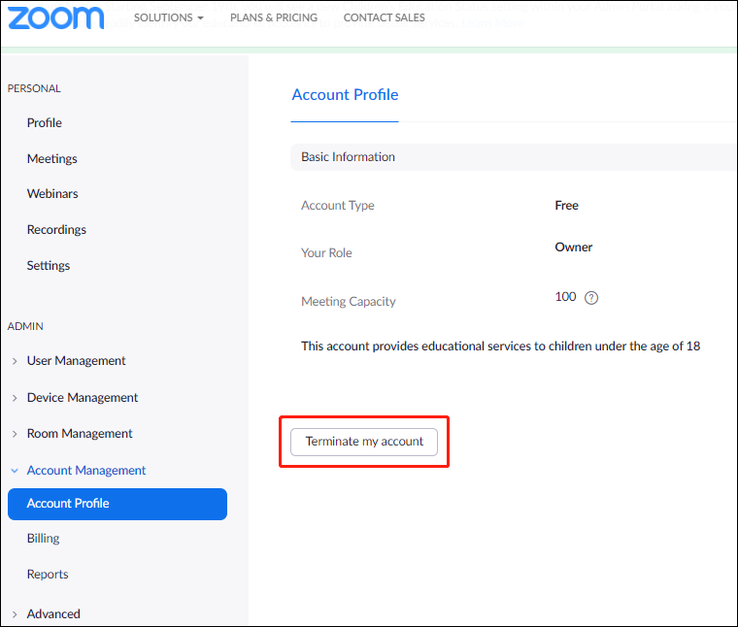Open the meeting capacity help icon
Image resolution: width=738 pixels, height=627 pixels.
point(591,298)
